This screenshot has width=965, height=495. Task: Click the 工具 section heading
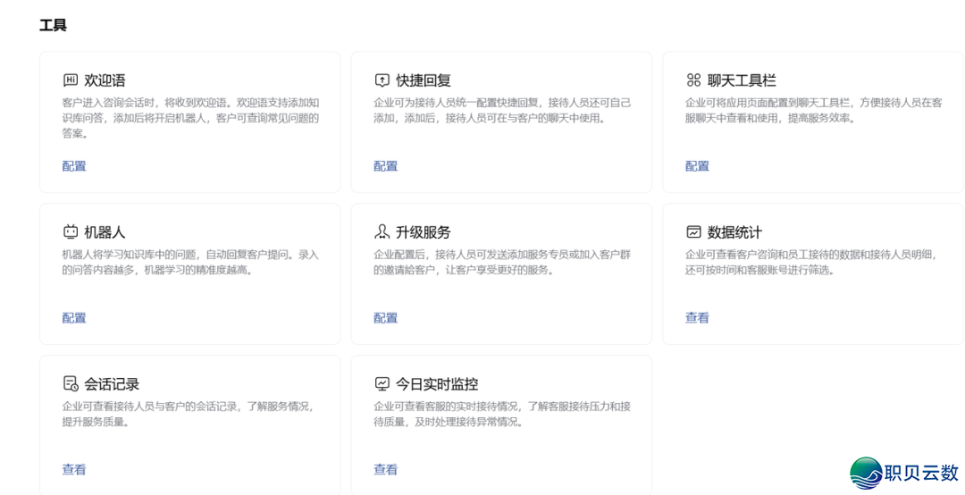click(53, 25)
